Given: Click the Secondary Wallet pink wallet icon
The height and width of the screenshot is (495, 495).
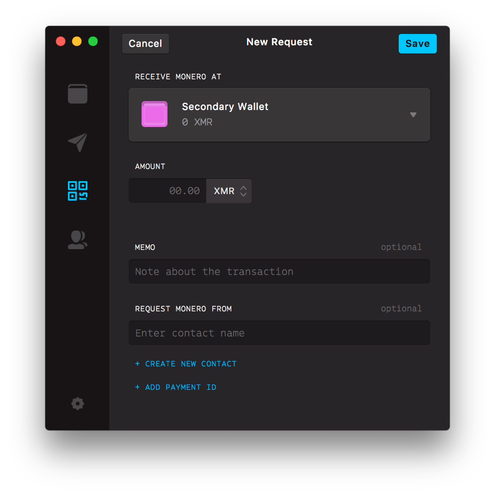Looking at the screenshot, I should 154,114.
